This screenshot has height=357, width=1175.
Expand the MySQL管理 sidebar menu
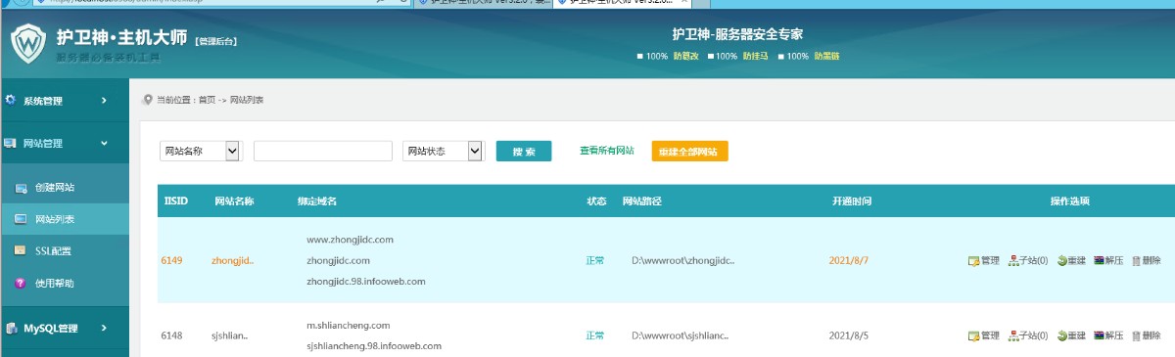pyautogui.click(x=65, y=329)
